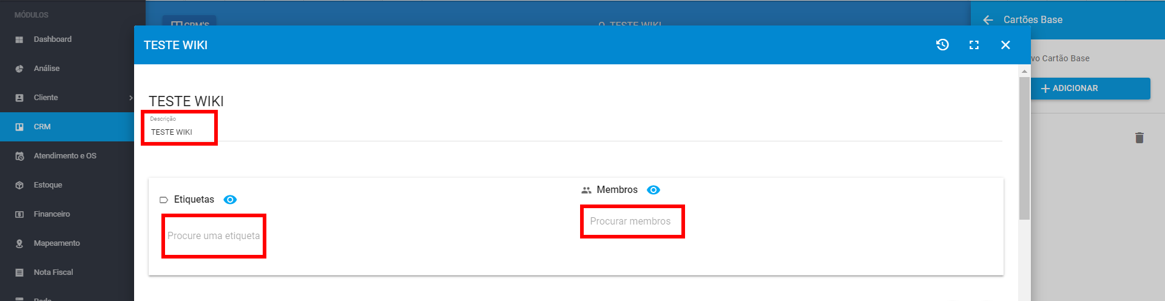The width and height of the screenshot is (1165, 301).
Task: Click the Mapeamento pin icon
Action: click(19, 243)
